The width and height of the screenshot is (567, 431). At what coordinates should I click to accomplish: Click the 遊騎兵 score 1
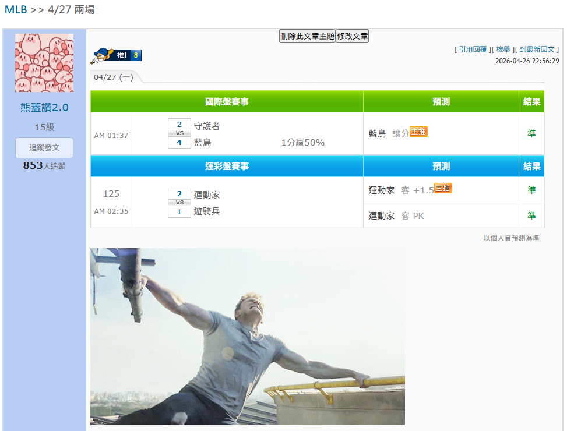point(179,211)
